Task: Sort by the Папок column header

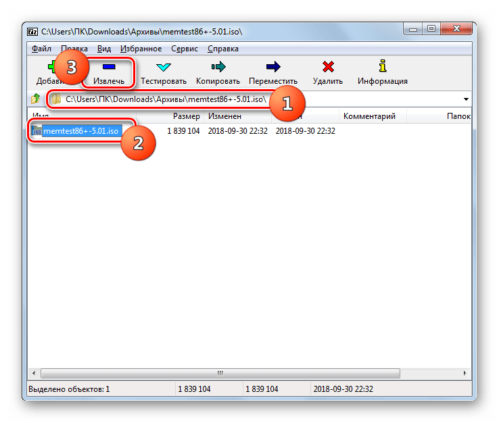Action: pyautogui.click(x=439, y=116)
